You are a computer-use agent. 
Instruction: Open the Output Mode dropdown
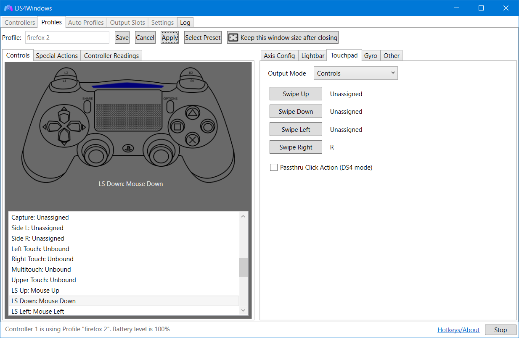[x=356, y=73]
